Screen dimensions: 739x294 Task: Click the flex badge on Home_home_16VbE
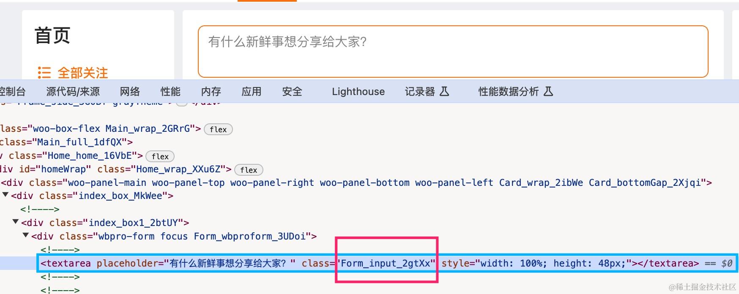tap(160, 156)
